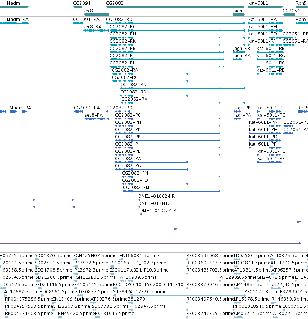Click the sec8-PA protein label
The image size is (308, 319).
(x=94, y=115)
